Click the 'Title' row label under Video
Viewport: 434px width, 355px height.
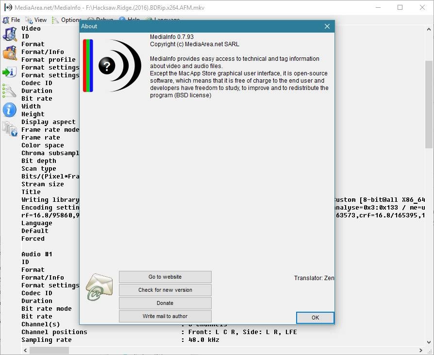tap(31, 192)
